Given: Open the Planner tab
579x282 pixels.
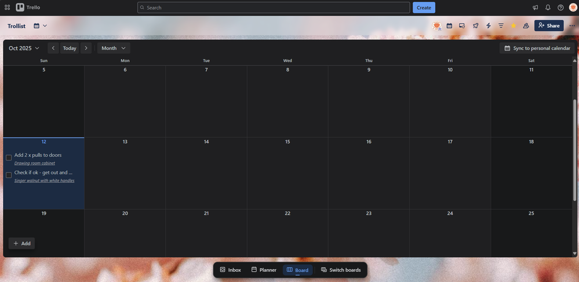Looking at the screenshot, I should [263, 270].
